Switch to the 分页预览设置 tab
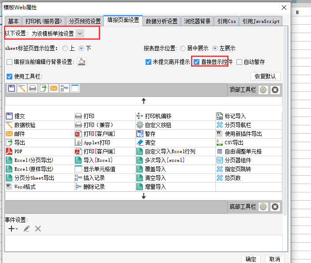The height and width of the screenshot is (263, 311). click(x=85, y=21)
